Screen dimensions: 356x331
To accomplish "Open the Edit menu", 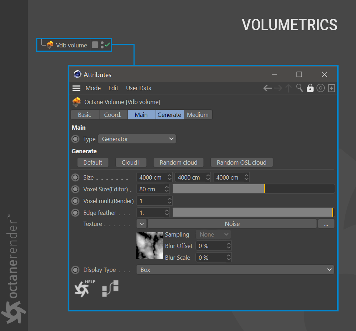I will pyautogui.click(x=113, y=88).
